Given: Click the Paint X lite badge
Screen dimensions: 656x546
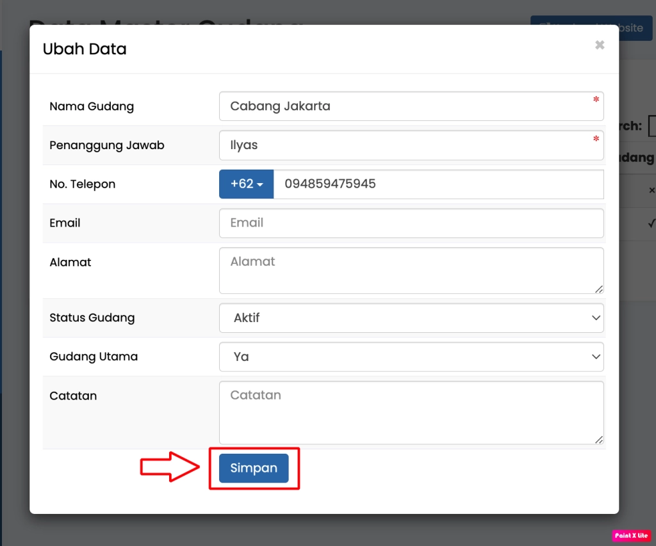Looking at the screenshot, I should point(631,535).
